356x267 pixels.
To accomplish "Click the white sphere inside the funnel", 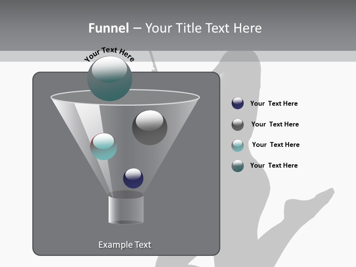I will tap(150, 127).
